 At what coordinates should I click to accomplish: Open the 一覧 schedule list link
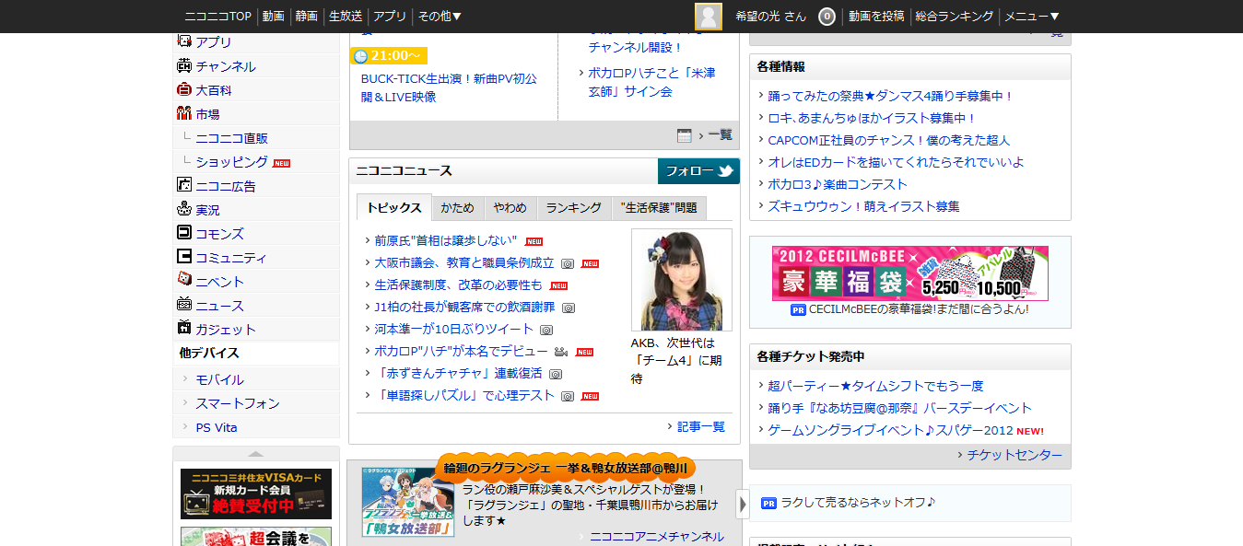[721, 134]
